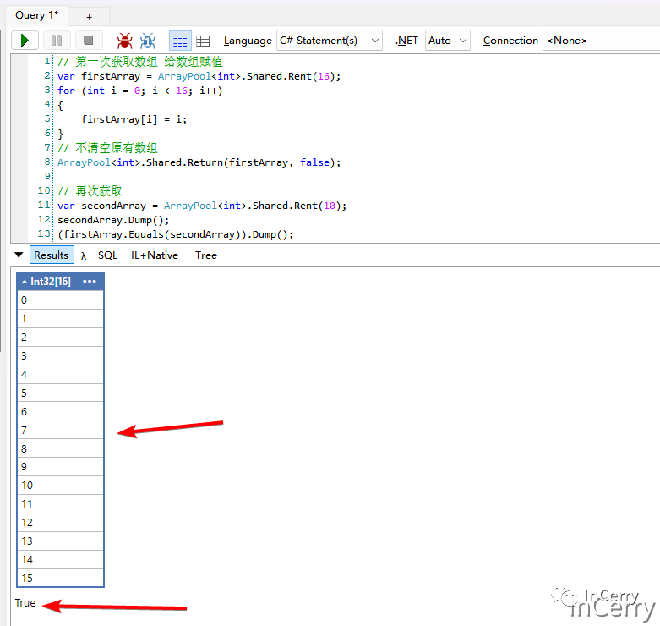Add a new query tab with plus
This screenshot has height=626, width=660.
pos(90,16)
